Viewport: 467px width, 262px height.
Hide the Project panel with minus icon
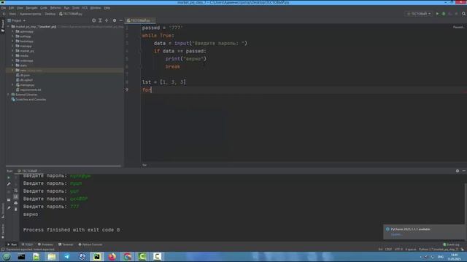[x=121, y=20]
